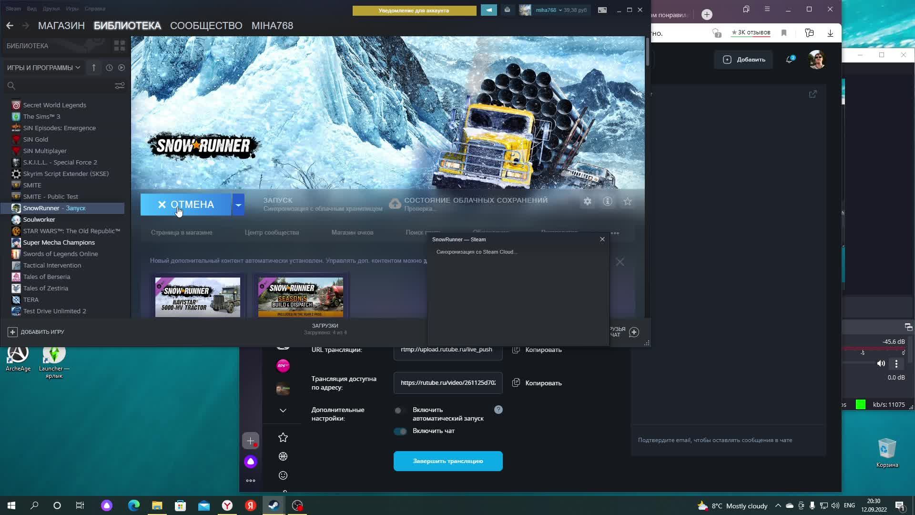Open the Вид menu

(31, 9)
